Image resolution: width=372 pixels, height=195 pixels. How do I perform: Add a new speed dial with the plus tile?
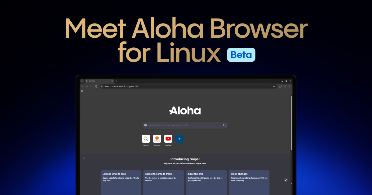tap(179, 139)
